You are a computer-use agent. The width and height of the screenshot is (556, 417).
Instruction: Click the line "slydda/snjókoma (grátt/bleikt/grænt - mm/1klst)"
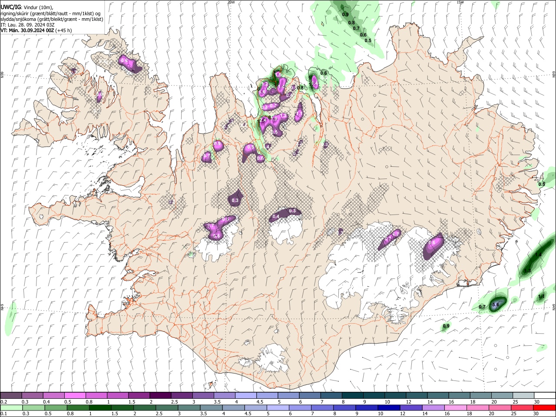click(52, 19)
